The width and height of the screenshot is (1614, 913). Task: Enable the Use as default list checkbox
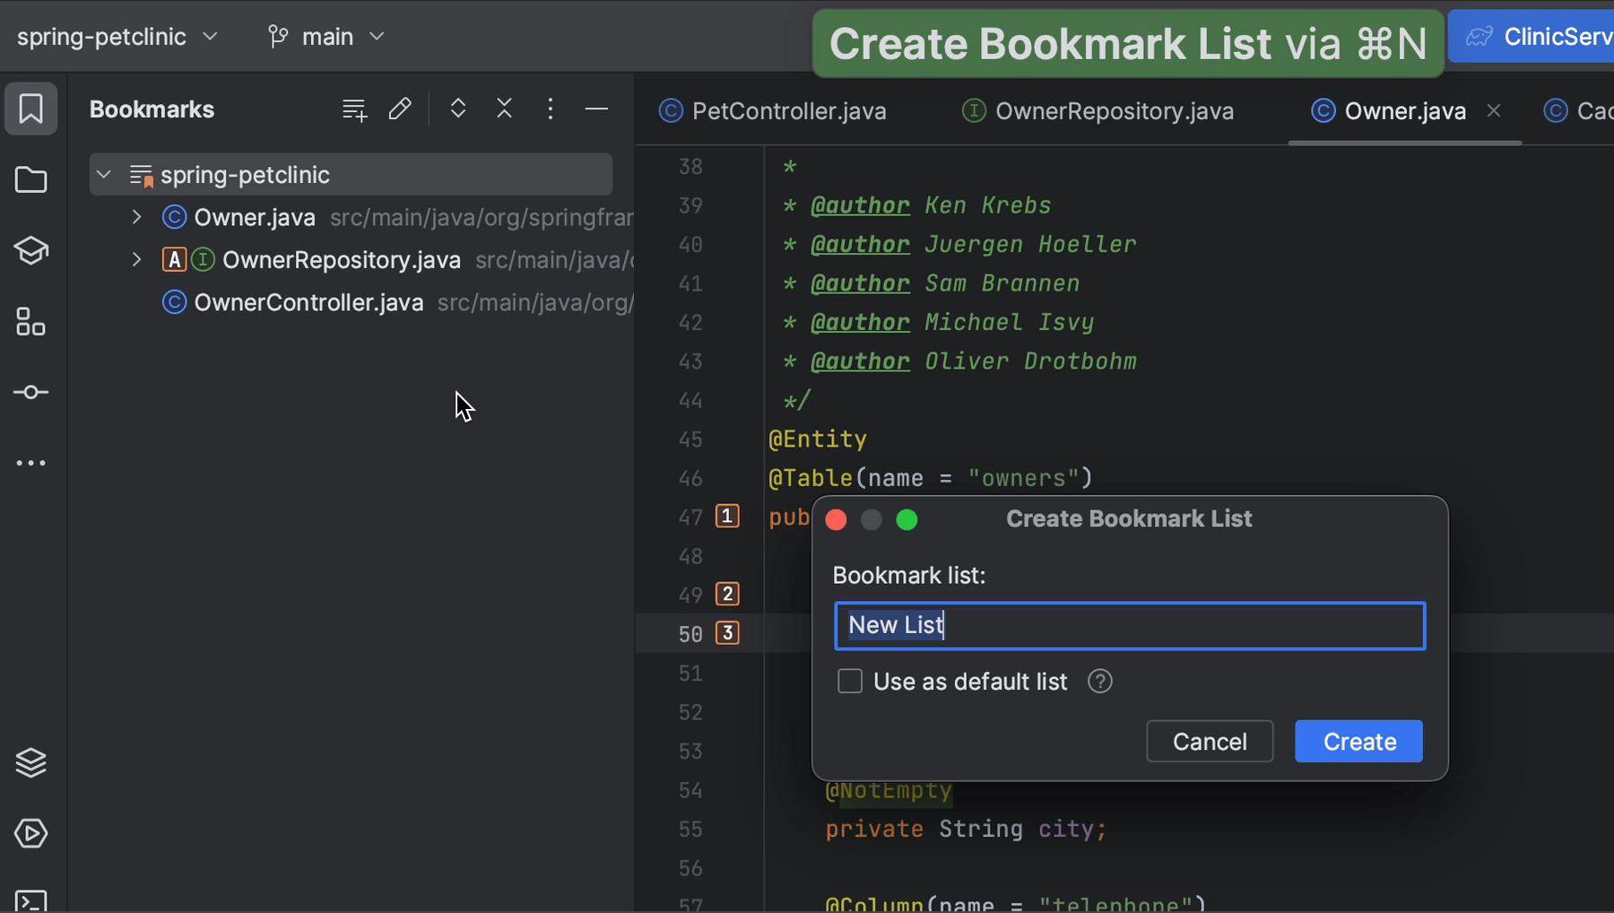coord(849,681)
